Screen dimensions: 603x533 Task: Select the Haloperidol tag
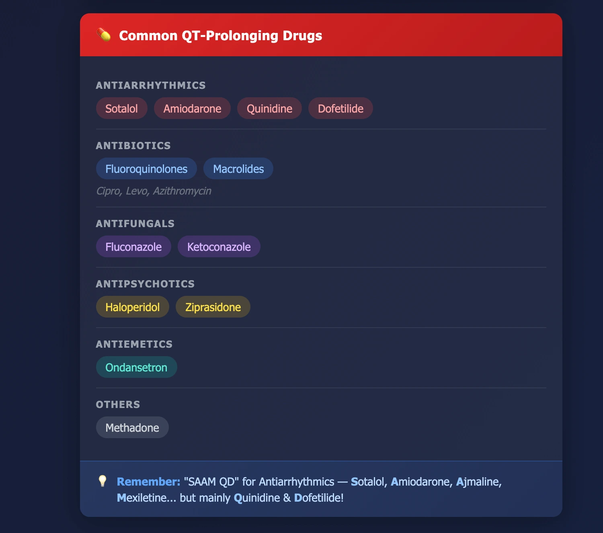tap(132, 307)
